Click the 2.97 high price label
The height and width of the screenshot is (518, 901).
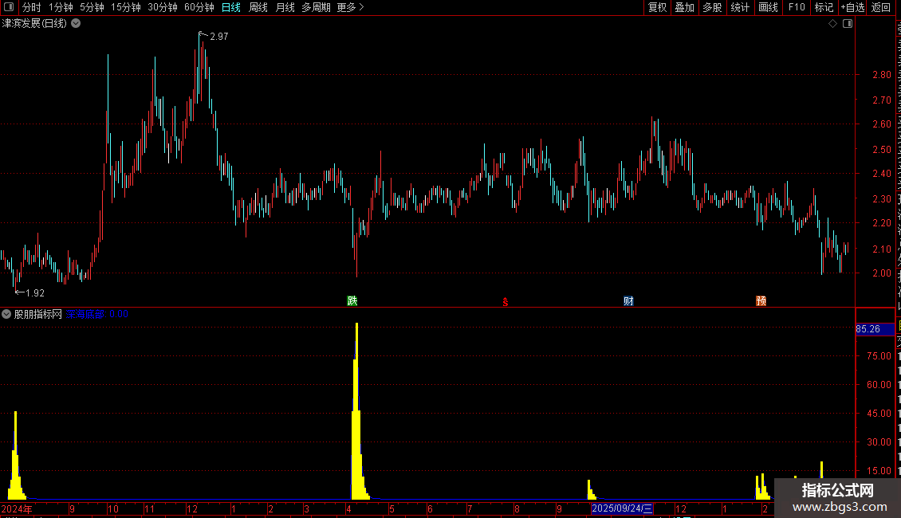(219, 36)
